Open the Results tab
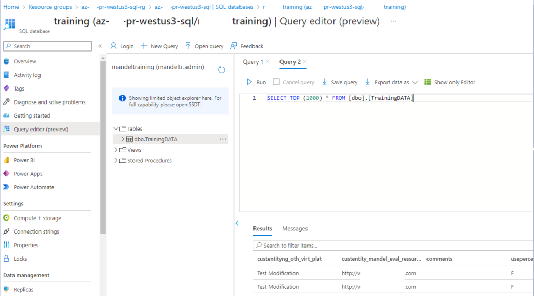The image size is (534, 296). click(262, 228)
